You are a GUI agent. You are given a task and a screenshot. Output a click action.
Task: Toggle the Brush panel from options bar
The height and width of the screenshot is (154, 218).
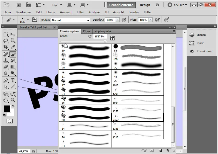pyautogui.click(x=35, y=20)
